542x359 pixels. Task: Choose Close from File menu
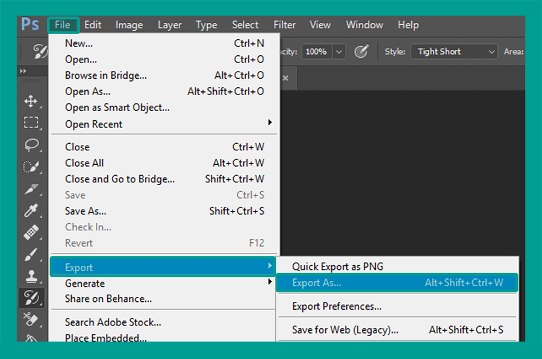tap(164, 147)
